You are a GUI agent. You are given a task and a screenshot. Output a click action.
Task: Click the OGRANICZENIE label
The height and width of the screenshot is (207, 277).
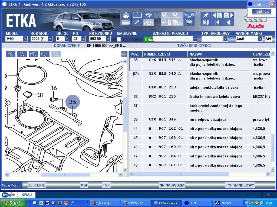pos(67,46)
